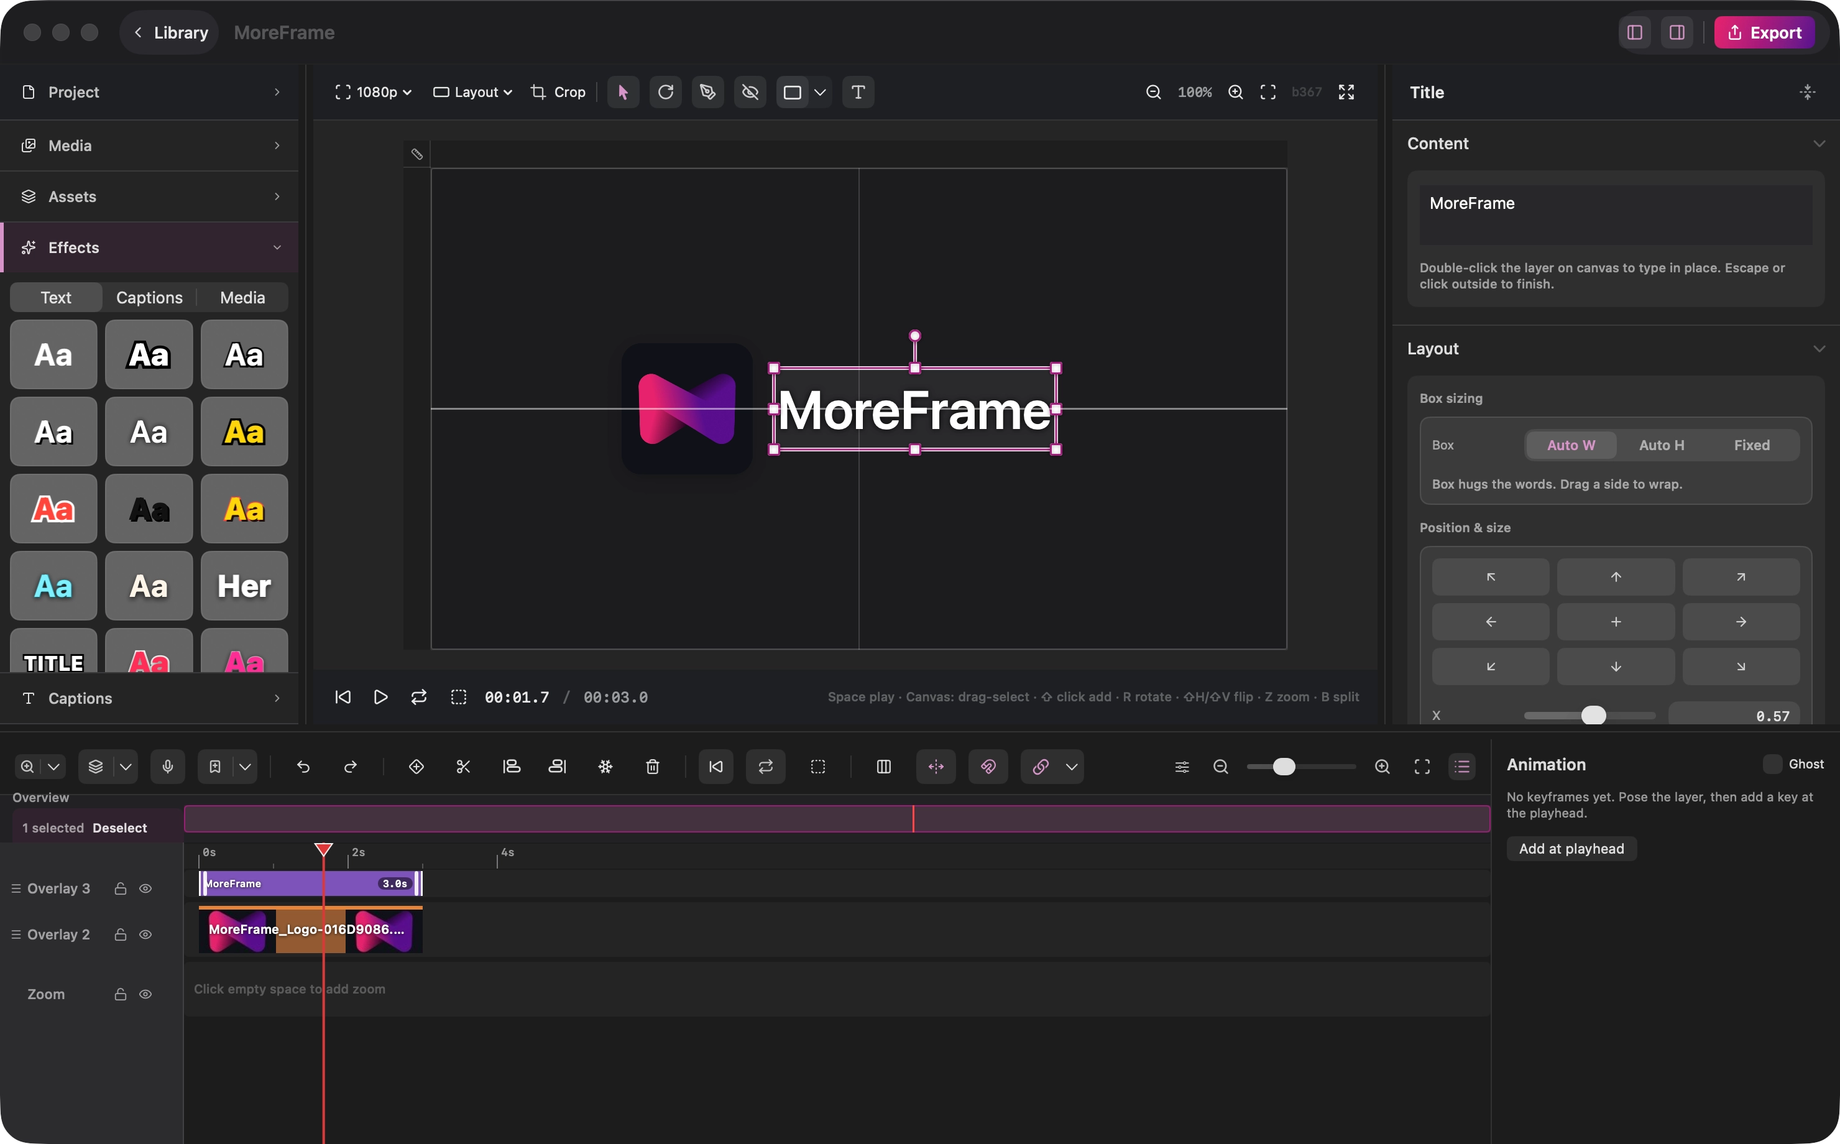Viewport: 1840px width, 1144px height.
Task: Open the timeline settings sliders icon
Action: [x=1182, y=767]
